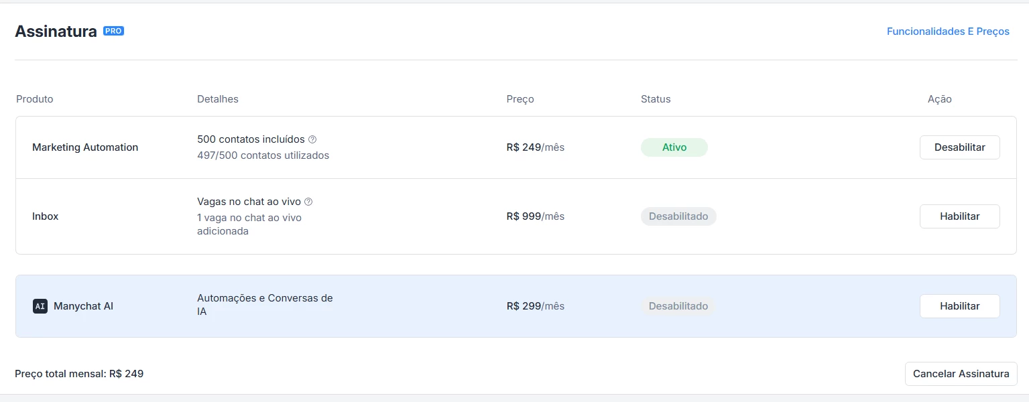Click the Desabilitado badge in the Manychat AI row
Image resolution: width=1029 pixels, height=402 pixels.
coord(678,306)
